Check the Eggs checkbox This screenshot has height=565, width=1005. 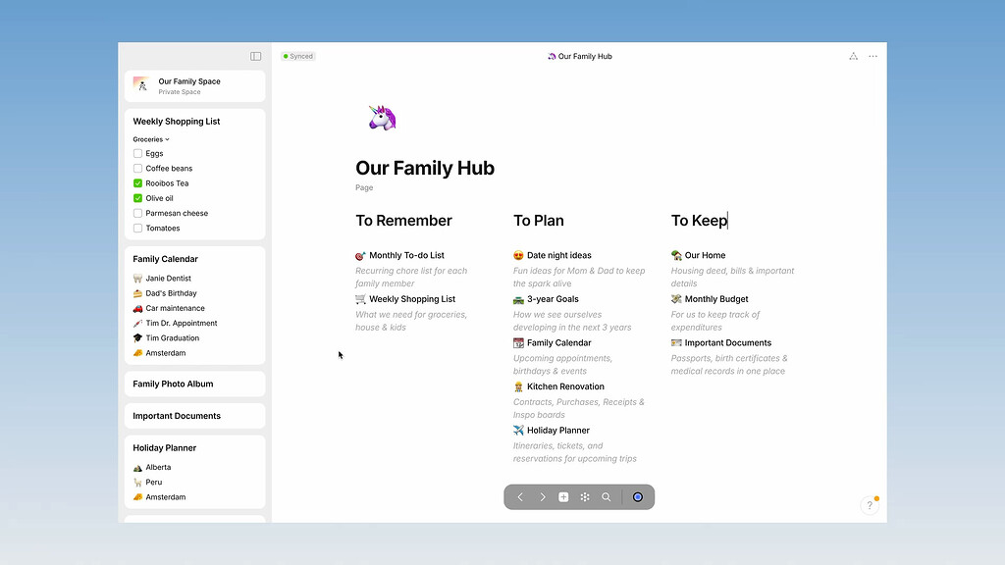138,154
